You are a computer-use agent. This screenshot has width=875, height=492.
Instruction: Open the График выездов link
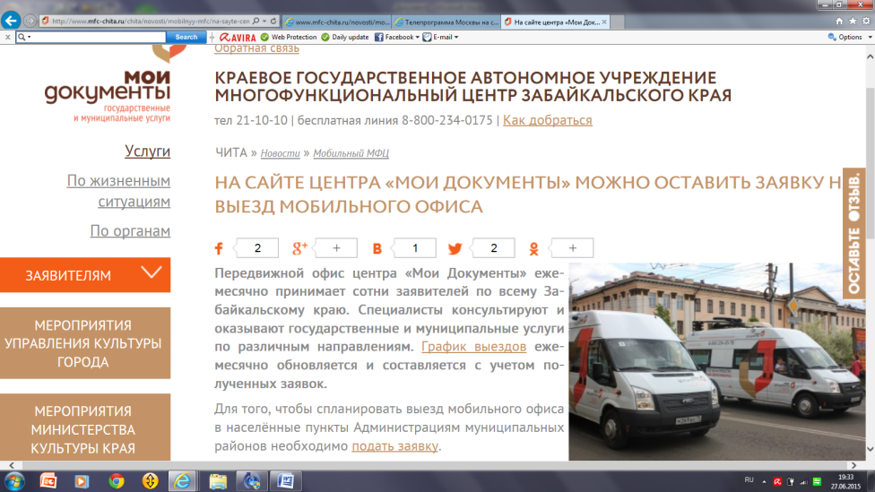pos(473,347)
